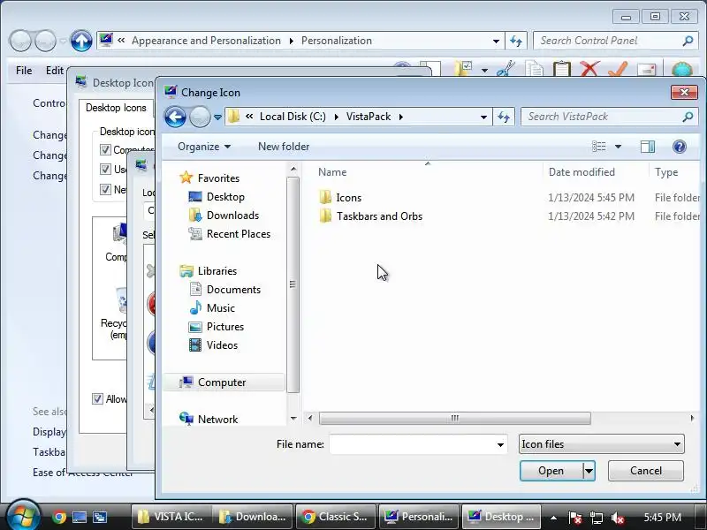Select the Desktop Icons tab
Image resolution: width=707 pixels, height=530 pixels.
(x=116, y=108)
